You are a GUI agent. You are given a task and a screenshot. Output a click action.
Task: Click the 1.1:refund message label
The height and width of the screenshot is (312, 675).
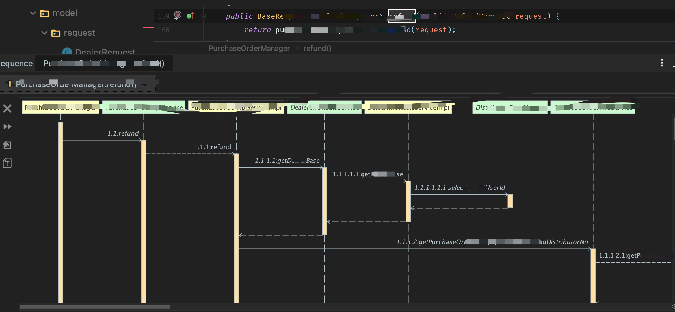pos(123,133)
